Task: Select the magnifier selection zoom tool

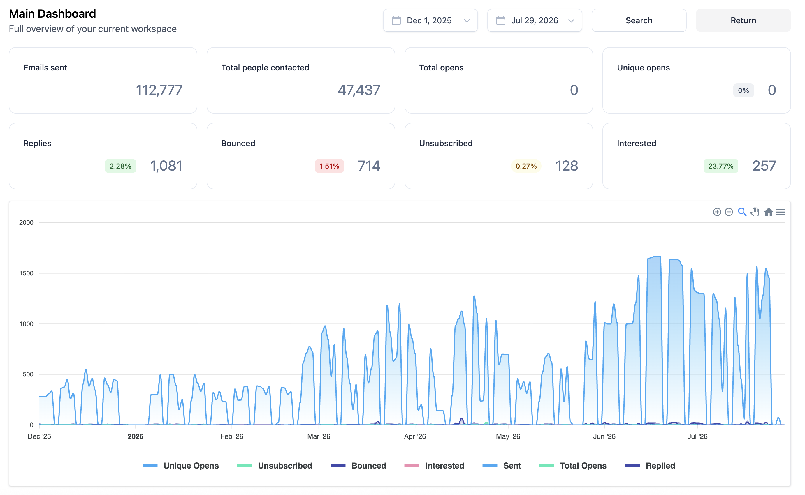Action: (742, 212)
